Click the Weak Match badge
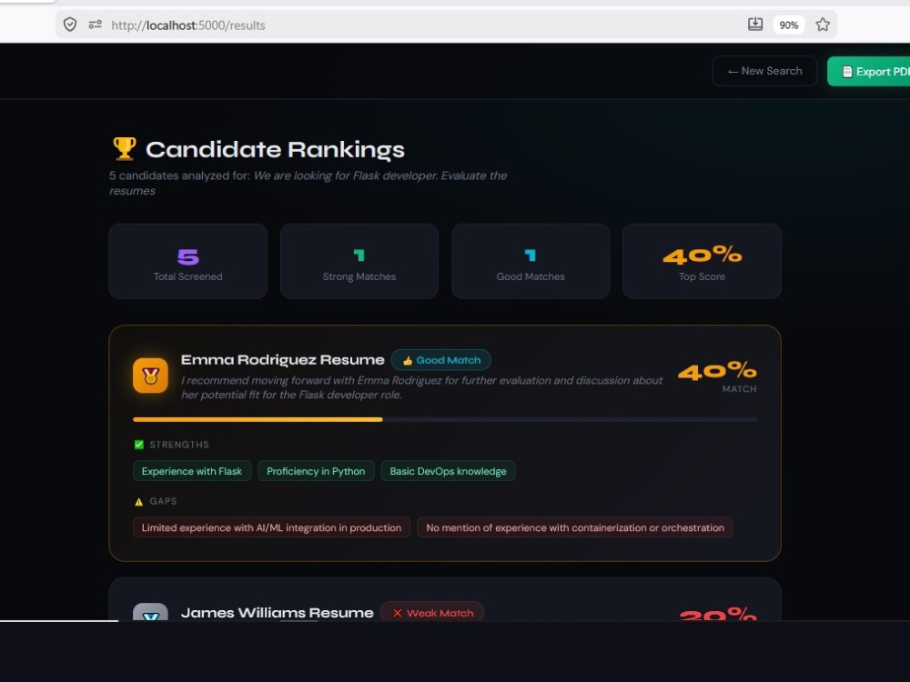This screenshot has height=682, width=910. [432, 612]
